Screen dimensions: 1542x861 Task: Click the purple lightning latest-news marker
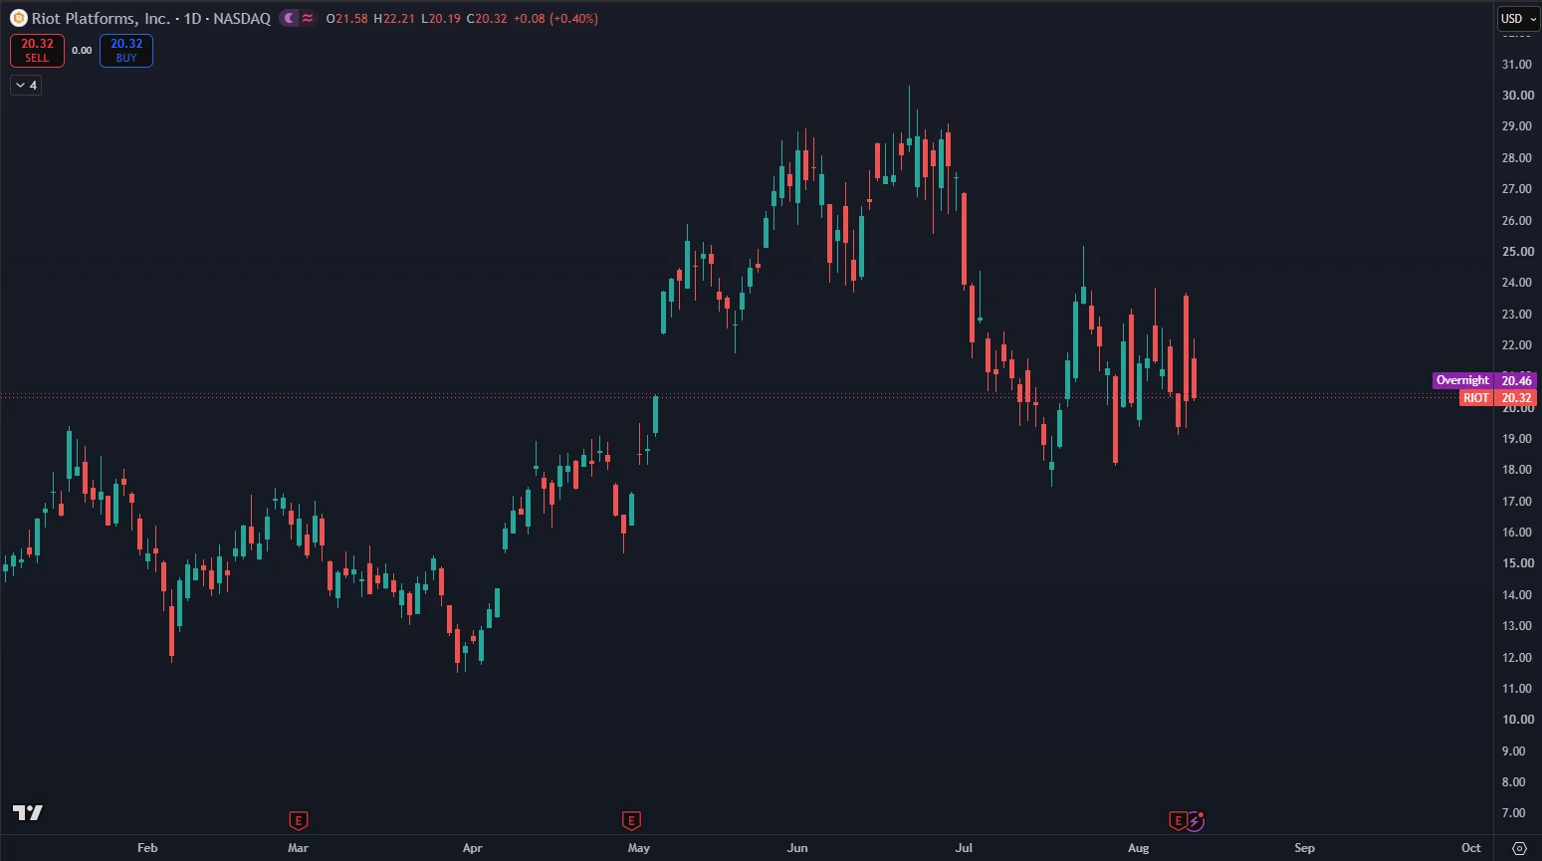coord(1196,821)
